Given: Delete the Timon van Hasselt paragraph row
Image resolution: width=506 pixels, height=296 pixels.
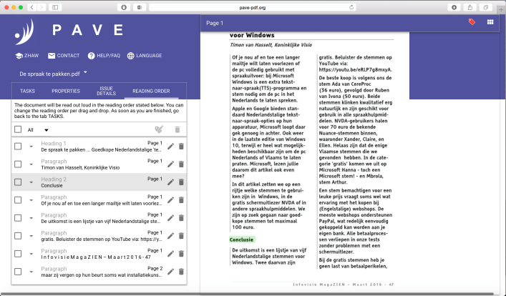Looking at the screenshot, I should (x=181, y=164).
